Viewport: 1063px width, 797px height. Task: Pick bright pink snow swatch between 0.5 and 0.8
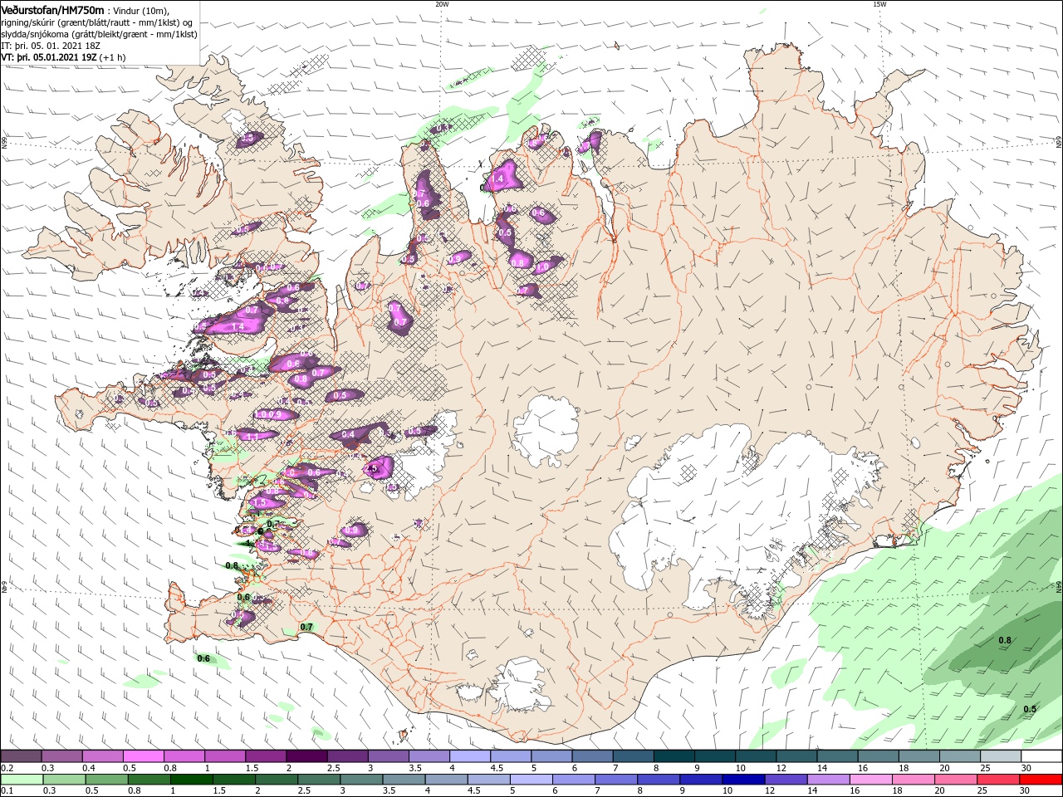[143, 756]
